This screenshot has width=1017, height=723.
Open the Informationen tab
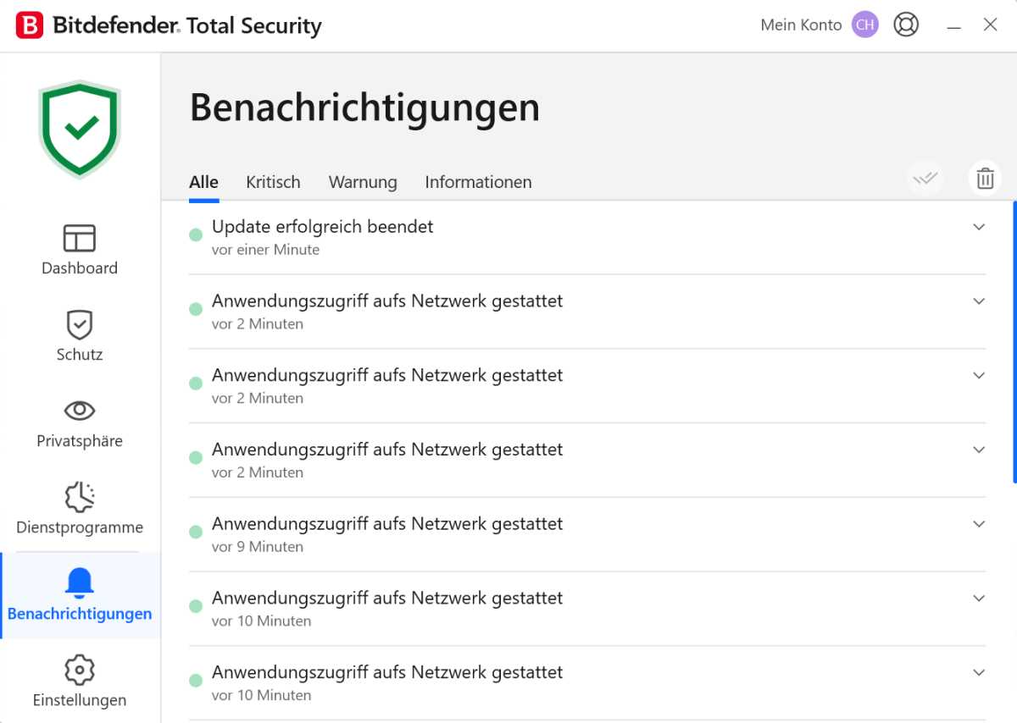point(478,182)
